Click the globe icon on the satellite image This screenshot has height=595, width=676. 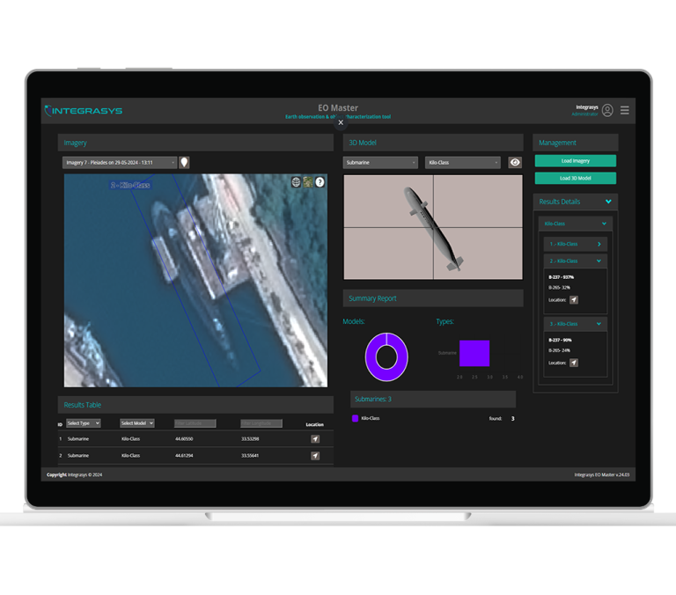(297, 182)
